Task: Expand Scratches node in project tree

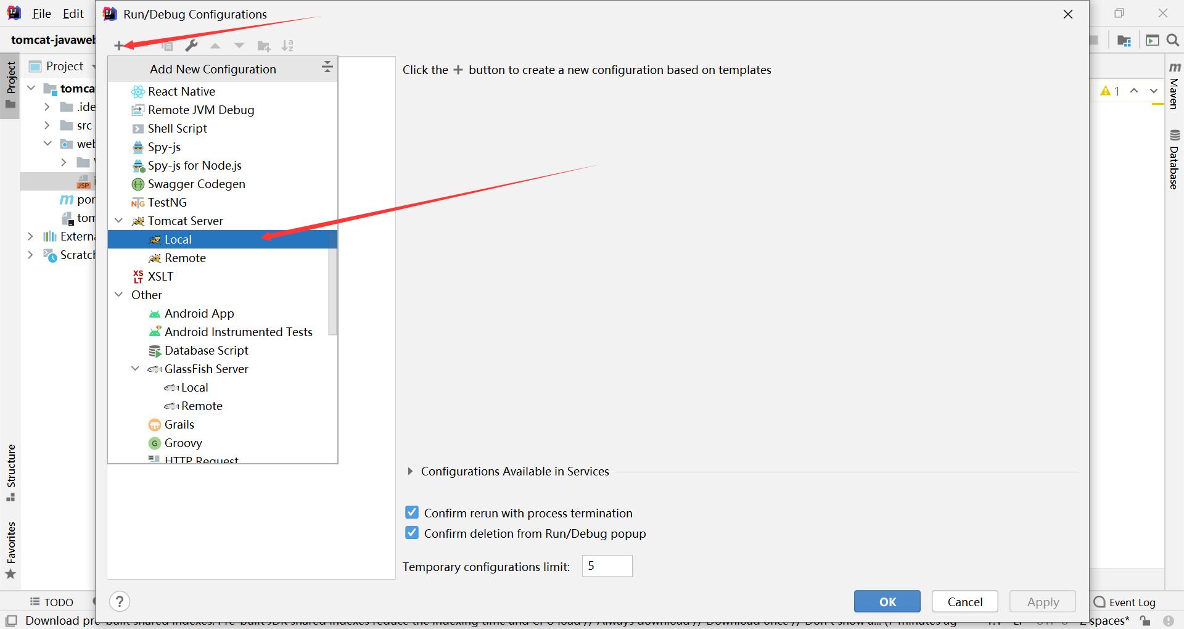Action: tap(30, 255)
